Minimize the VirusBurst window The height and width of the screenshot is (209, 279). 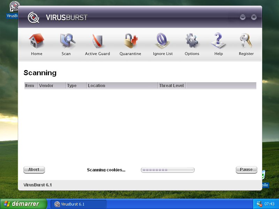243,17
